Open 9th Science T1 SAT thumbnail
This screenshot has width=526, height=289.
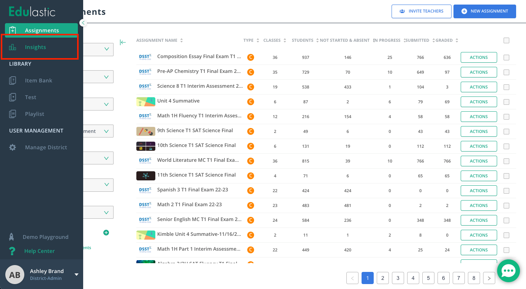(x=146, y=131)
